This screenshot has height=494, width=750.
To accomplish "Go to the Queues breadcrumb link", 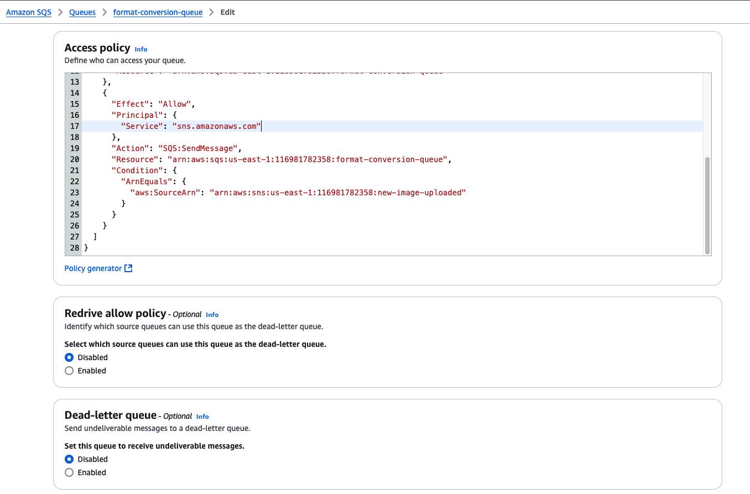I will click(x=82, y=12).
